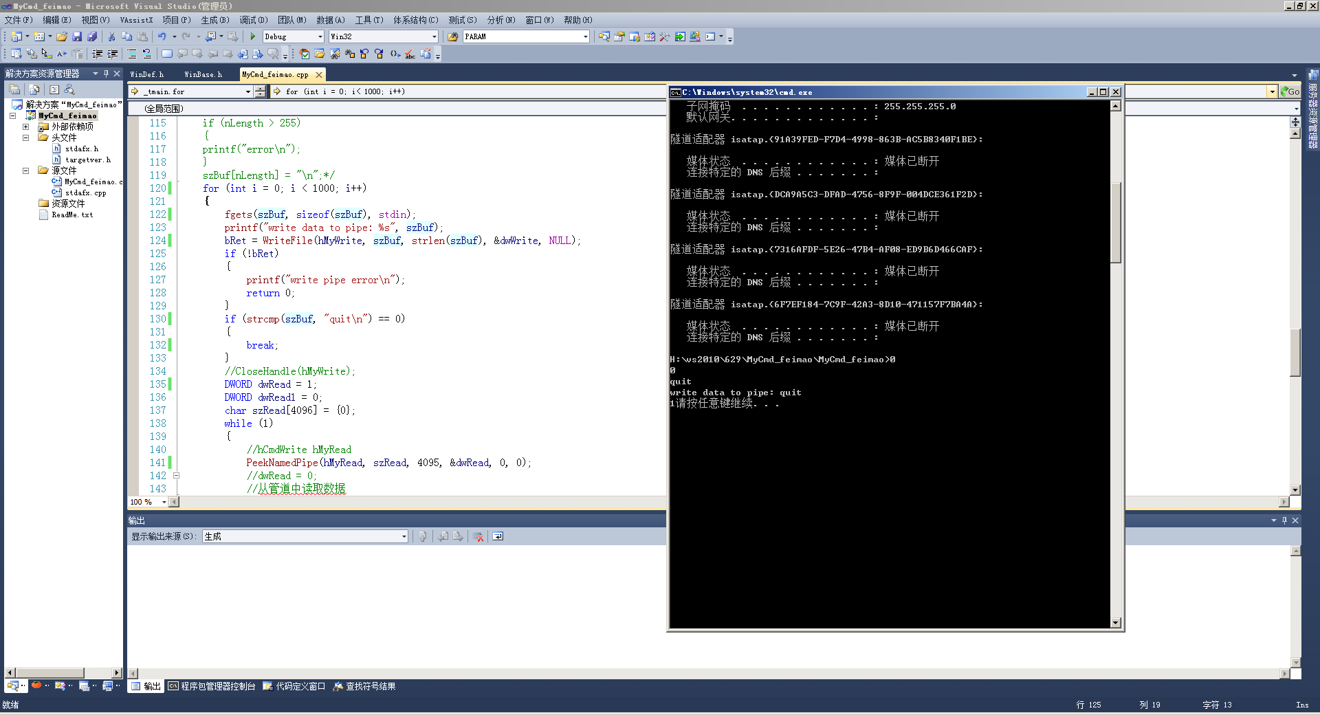Click the Save icon in toolbar
Viewport: 1320px width, 715px height.
[77, 36]
